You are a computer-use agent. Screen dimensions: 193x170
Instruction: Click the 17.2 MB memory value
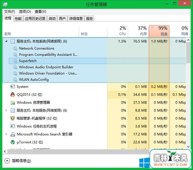click(140, 134)
